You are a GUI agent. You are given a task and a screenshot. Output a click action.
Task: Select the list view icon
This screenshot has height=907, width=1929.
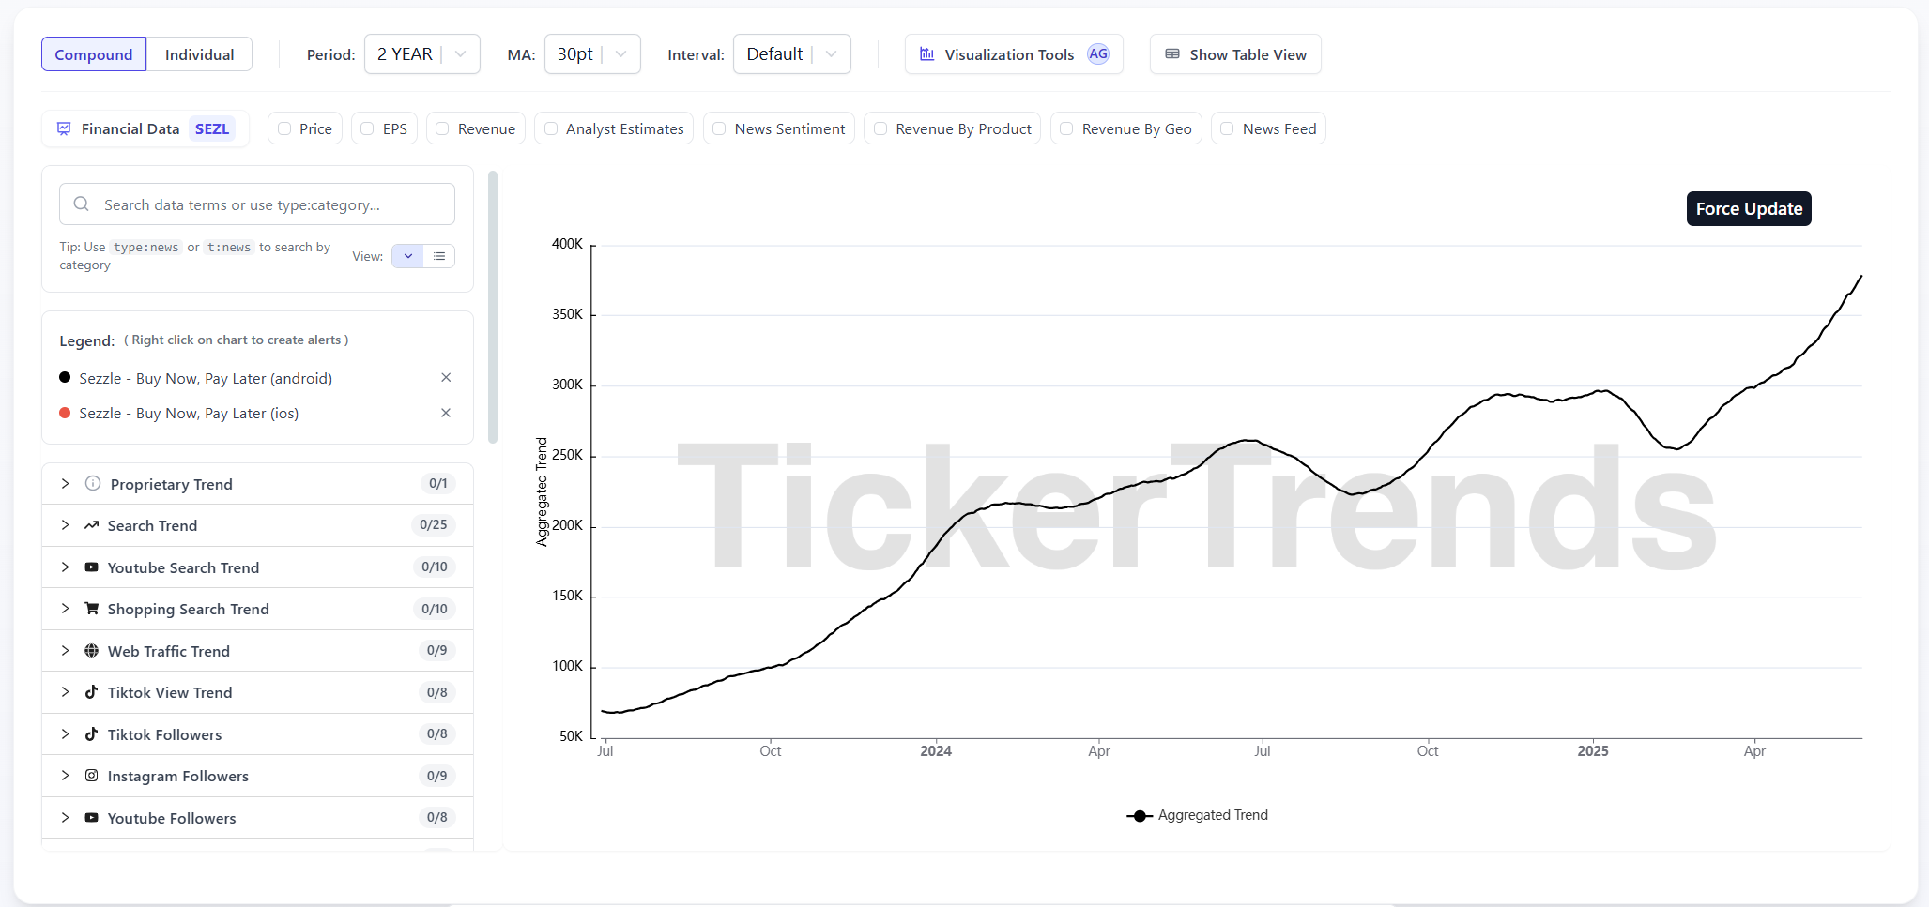pos(439,256)
